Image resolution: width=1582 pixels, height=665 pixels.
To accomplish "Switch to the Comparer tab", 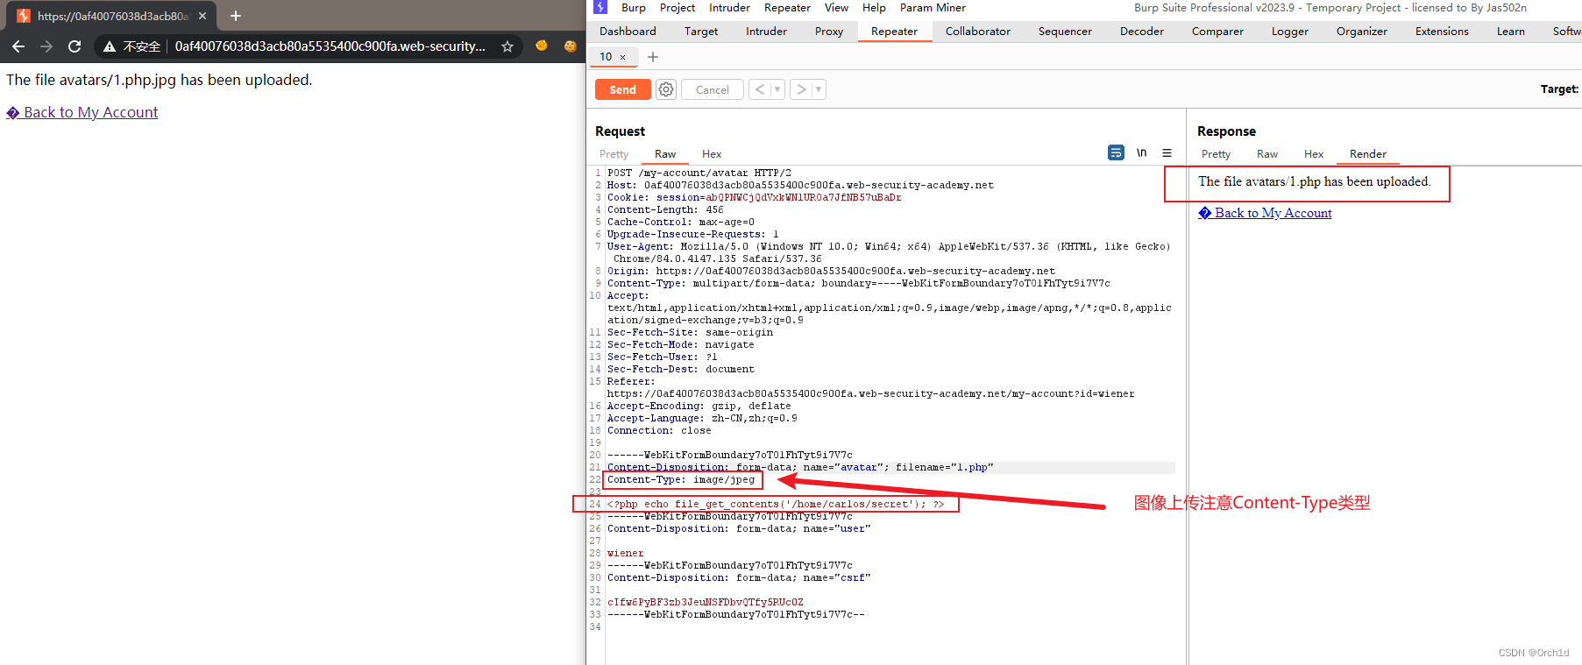I will [1217, 31].
